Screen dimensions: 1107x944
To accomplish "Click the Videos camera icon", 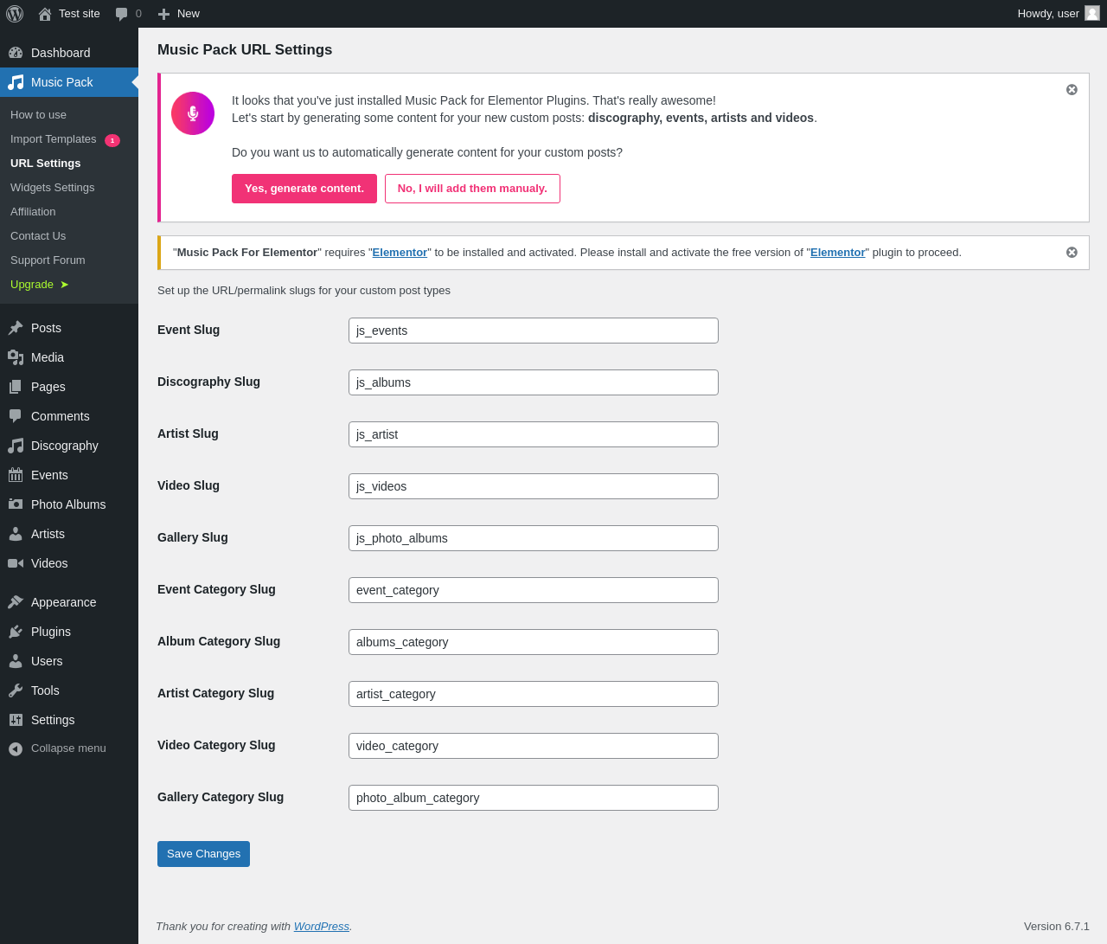I will pos(16,563).
